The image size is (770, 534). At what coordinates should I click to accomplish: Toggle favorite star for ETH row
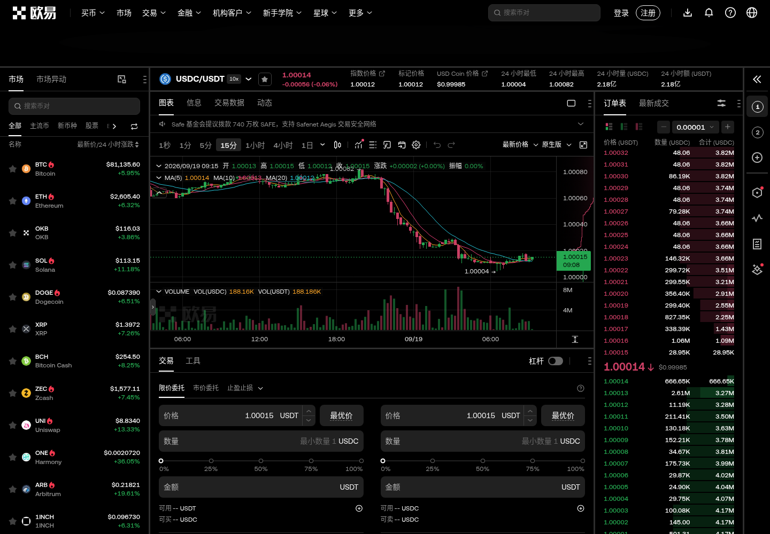[12, 201]
